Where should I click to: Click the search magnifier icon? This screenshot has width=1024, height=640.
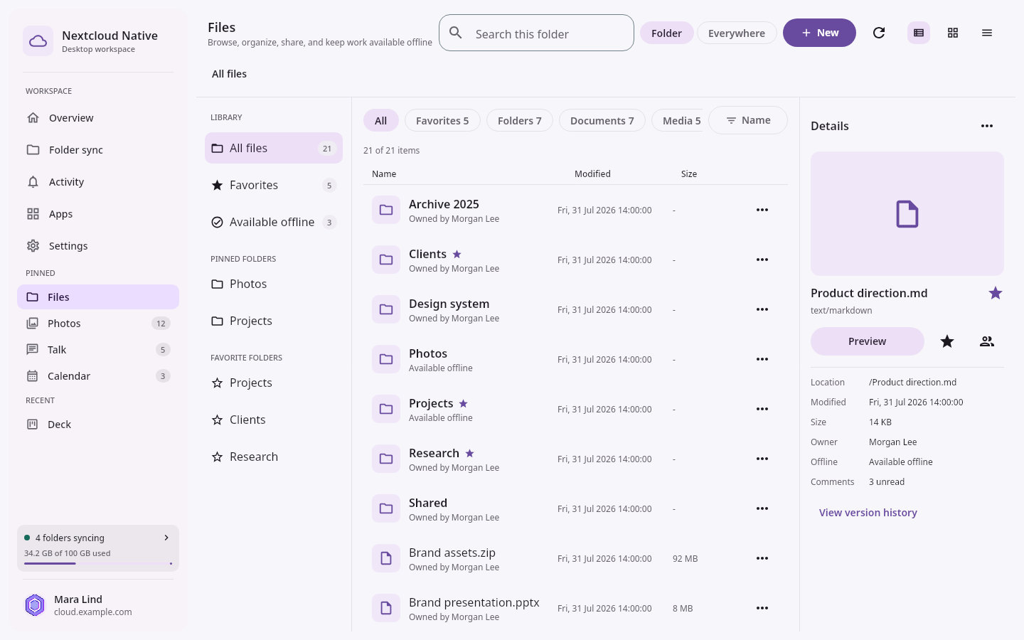[457, 33]
